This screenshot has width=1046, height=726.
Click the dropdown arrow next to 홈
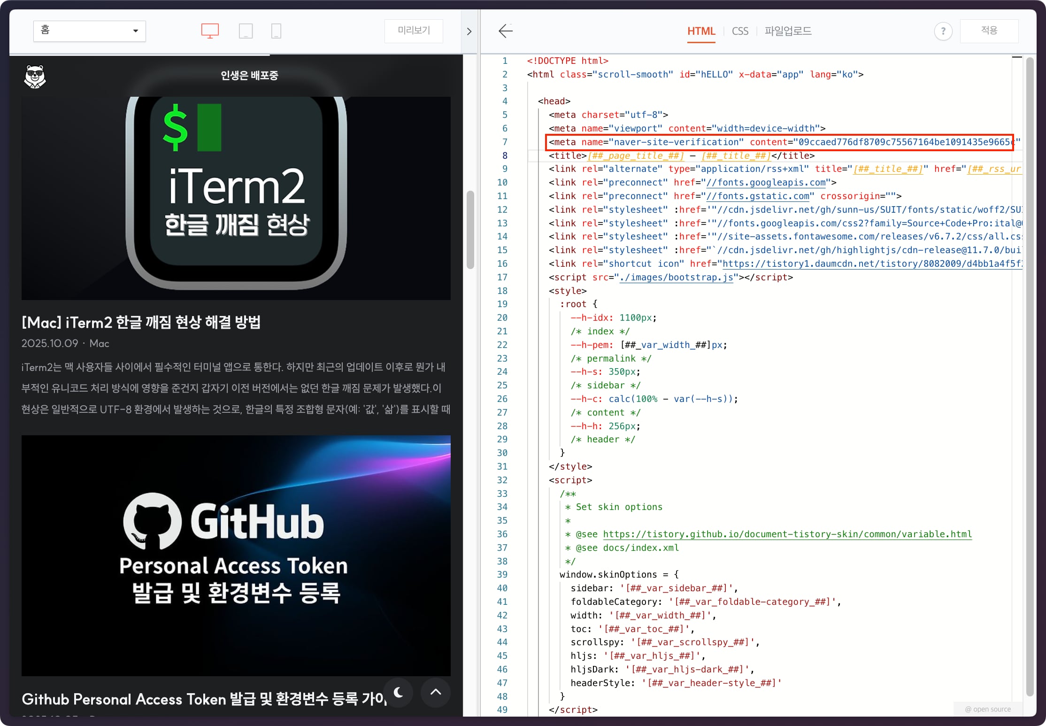135,31
